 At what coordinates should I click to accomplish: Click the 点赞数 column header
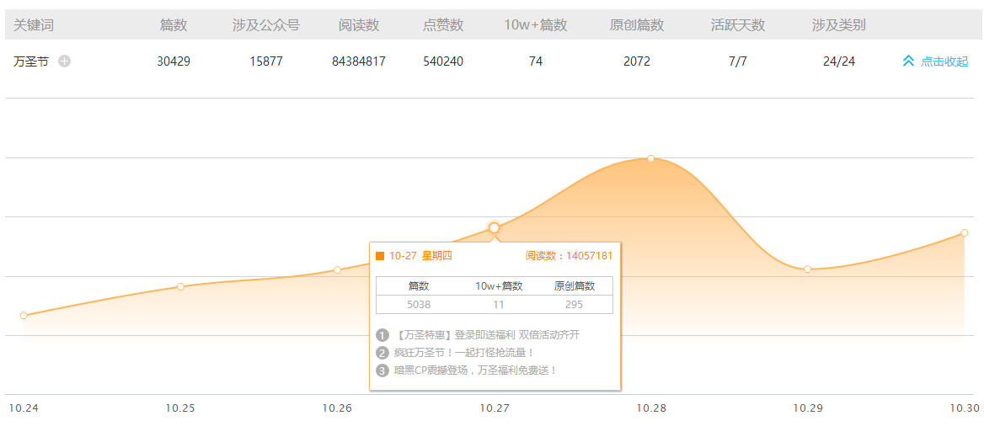coord(443,25)
